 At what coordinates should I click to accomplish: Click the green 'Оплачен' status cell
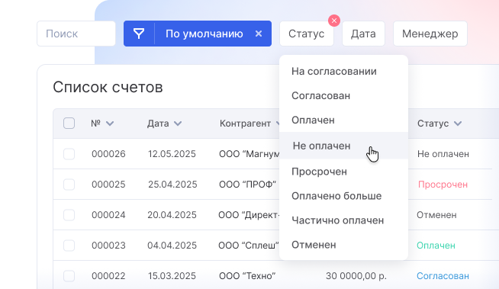(x=436, y=246)
